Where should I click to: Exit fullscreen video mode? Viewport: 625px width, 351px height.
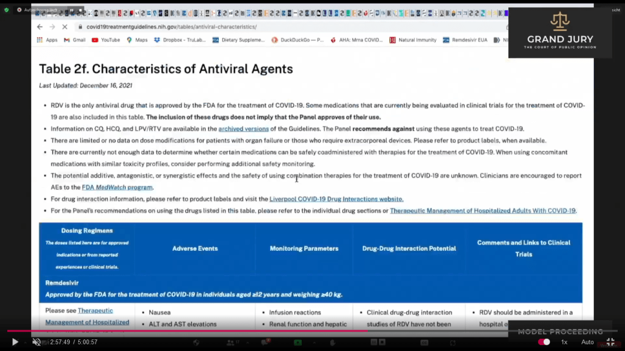pos(610,342)
